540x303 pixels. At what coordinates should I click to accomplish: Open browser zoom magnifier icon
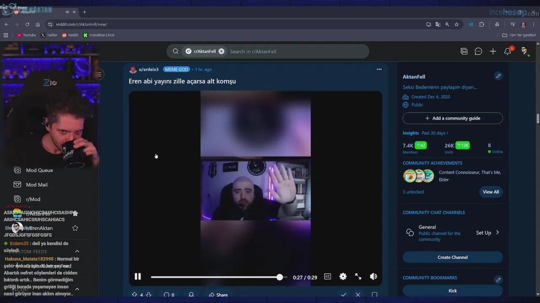[447, 24]
